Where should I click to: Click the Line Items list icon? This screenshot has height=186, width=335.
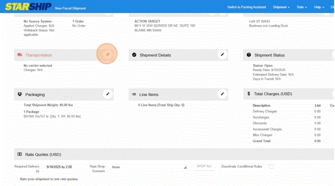(x=134, y=94)
